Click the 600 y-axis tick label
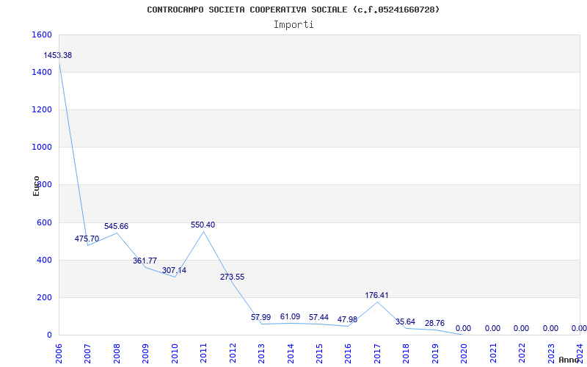 (44, 222)
